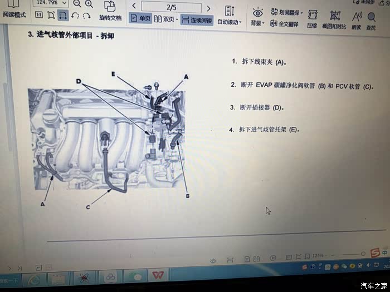Click the zoom out magnifier
390x292 pixels.
(77, 3)
